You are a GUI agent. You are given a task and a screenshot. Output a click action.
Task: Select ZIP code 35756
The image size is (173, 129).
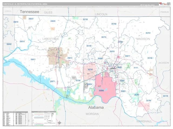coord(78,81)
